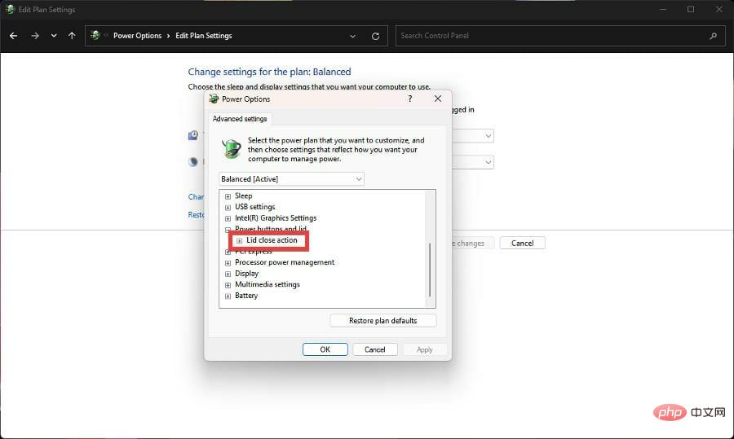Select the Display tree item
The height and width of the screenshot is (439, 734).
246,274
